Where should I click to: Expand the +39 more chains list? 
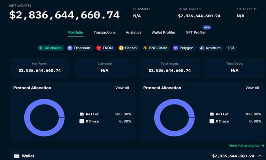click(230, 48)
